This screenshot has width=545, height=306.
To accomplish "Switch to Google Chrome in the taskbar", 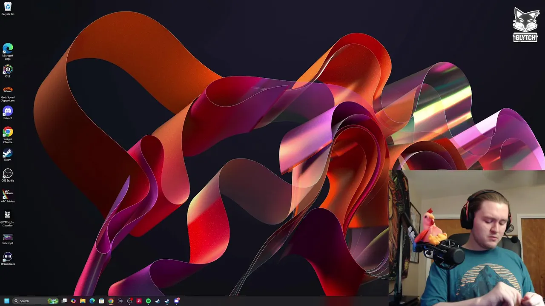I will (111, 301).
